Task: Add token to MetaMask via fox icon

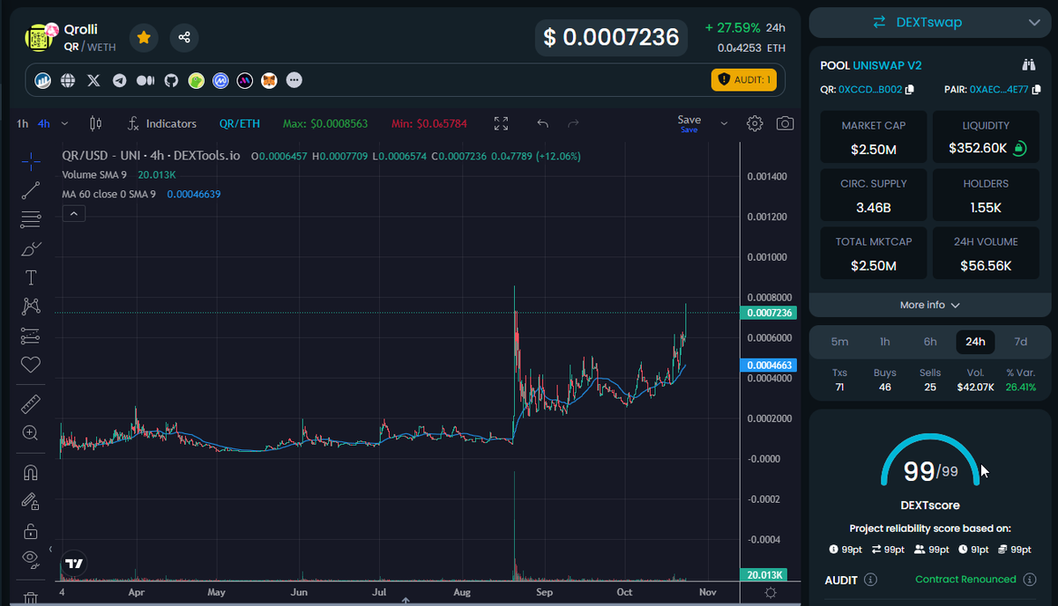Action: click(269, 80)
